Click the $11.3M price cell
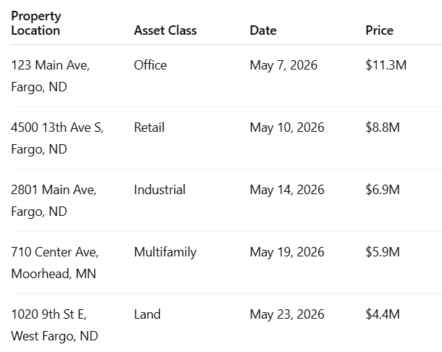 click(386, 65)
